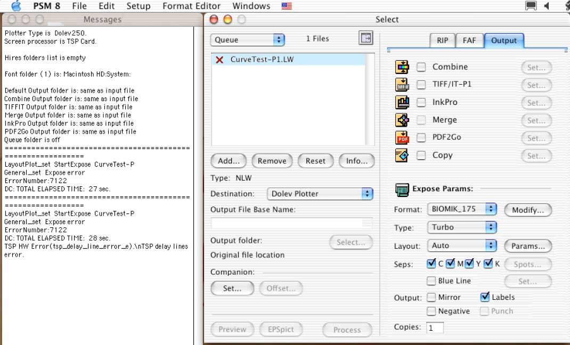Click the Add... button
This screenshot has height=345, width=570.
229,161
